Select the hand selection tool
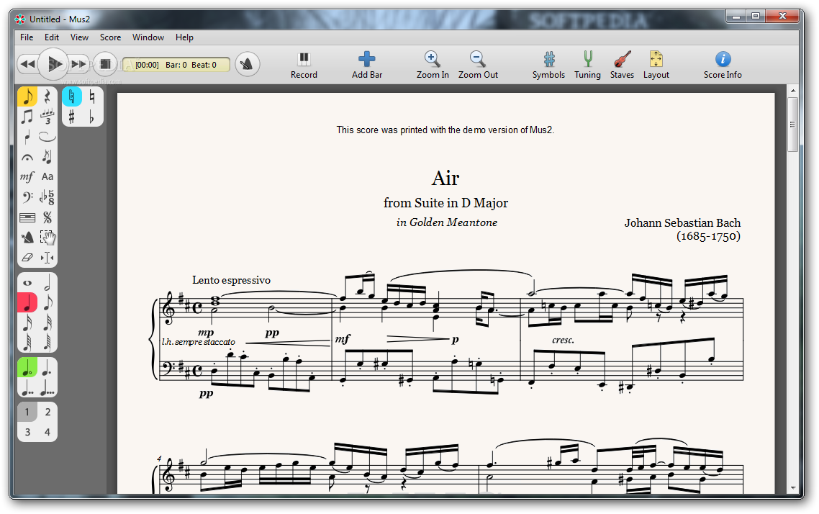The height and width of the screenshot is (514, 819). coord(47,238)
